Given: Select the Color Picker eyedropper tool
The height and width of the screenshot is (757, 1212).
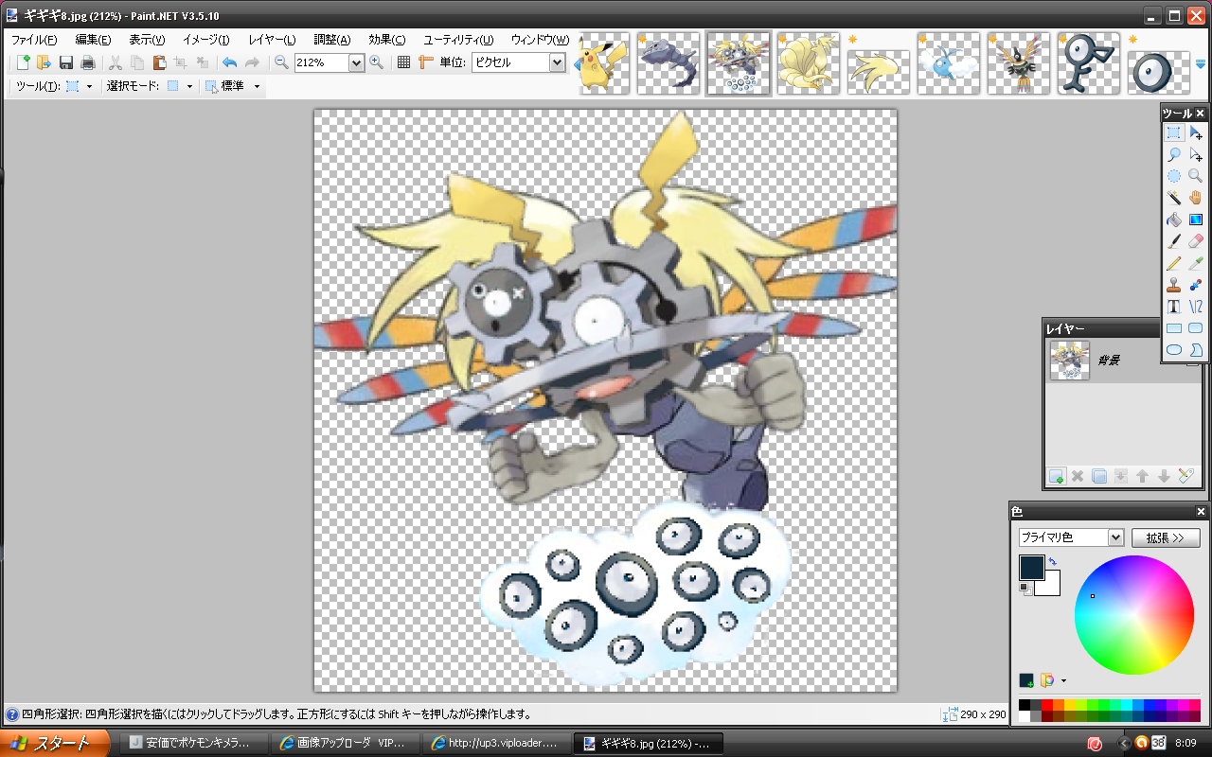Looking at the screenshot, I should (1196, 263).
